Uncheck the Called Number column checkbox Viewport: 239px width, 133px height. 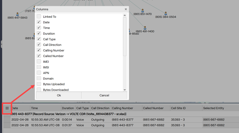[x=39, y=56]
